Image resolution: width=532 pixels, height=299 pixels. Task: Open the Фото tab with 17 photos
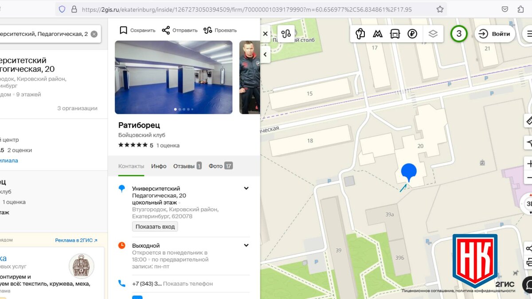click(x=221, y=166)
